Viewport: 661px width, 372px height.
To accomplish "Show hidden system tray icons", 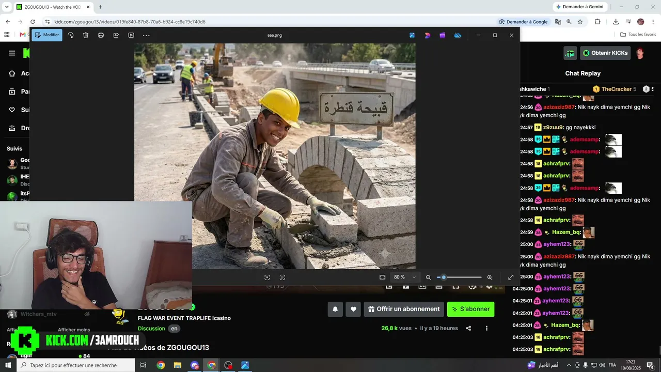I will (x=569, y=365).
